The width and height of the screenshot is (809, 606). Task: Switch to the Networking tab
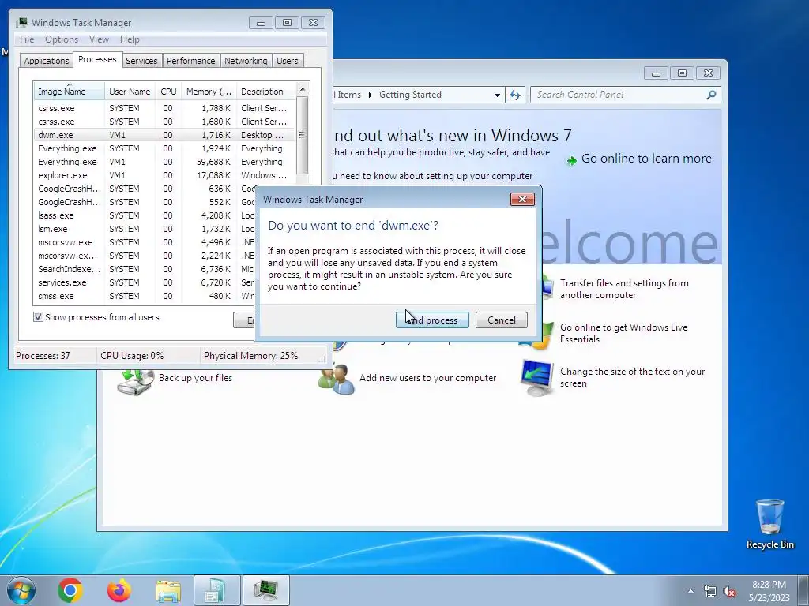tap(246, 61)
